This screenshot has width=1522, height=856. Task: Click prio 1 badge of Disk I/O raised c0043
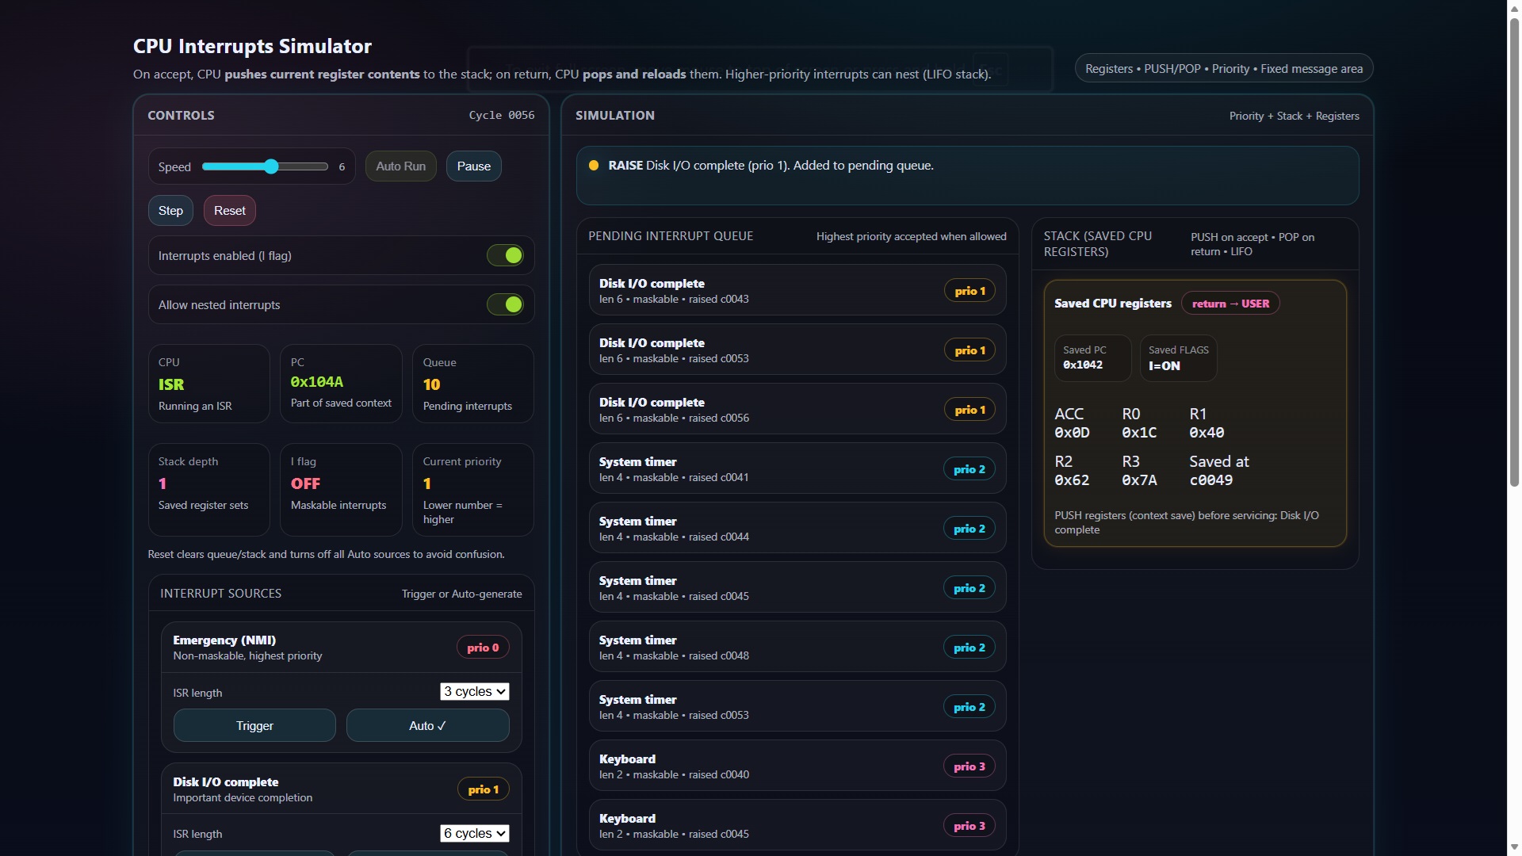(x=969, y=291)
